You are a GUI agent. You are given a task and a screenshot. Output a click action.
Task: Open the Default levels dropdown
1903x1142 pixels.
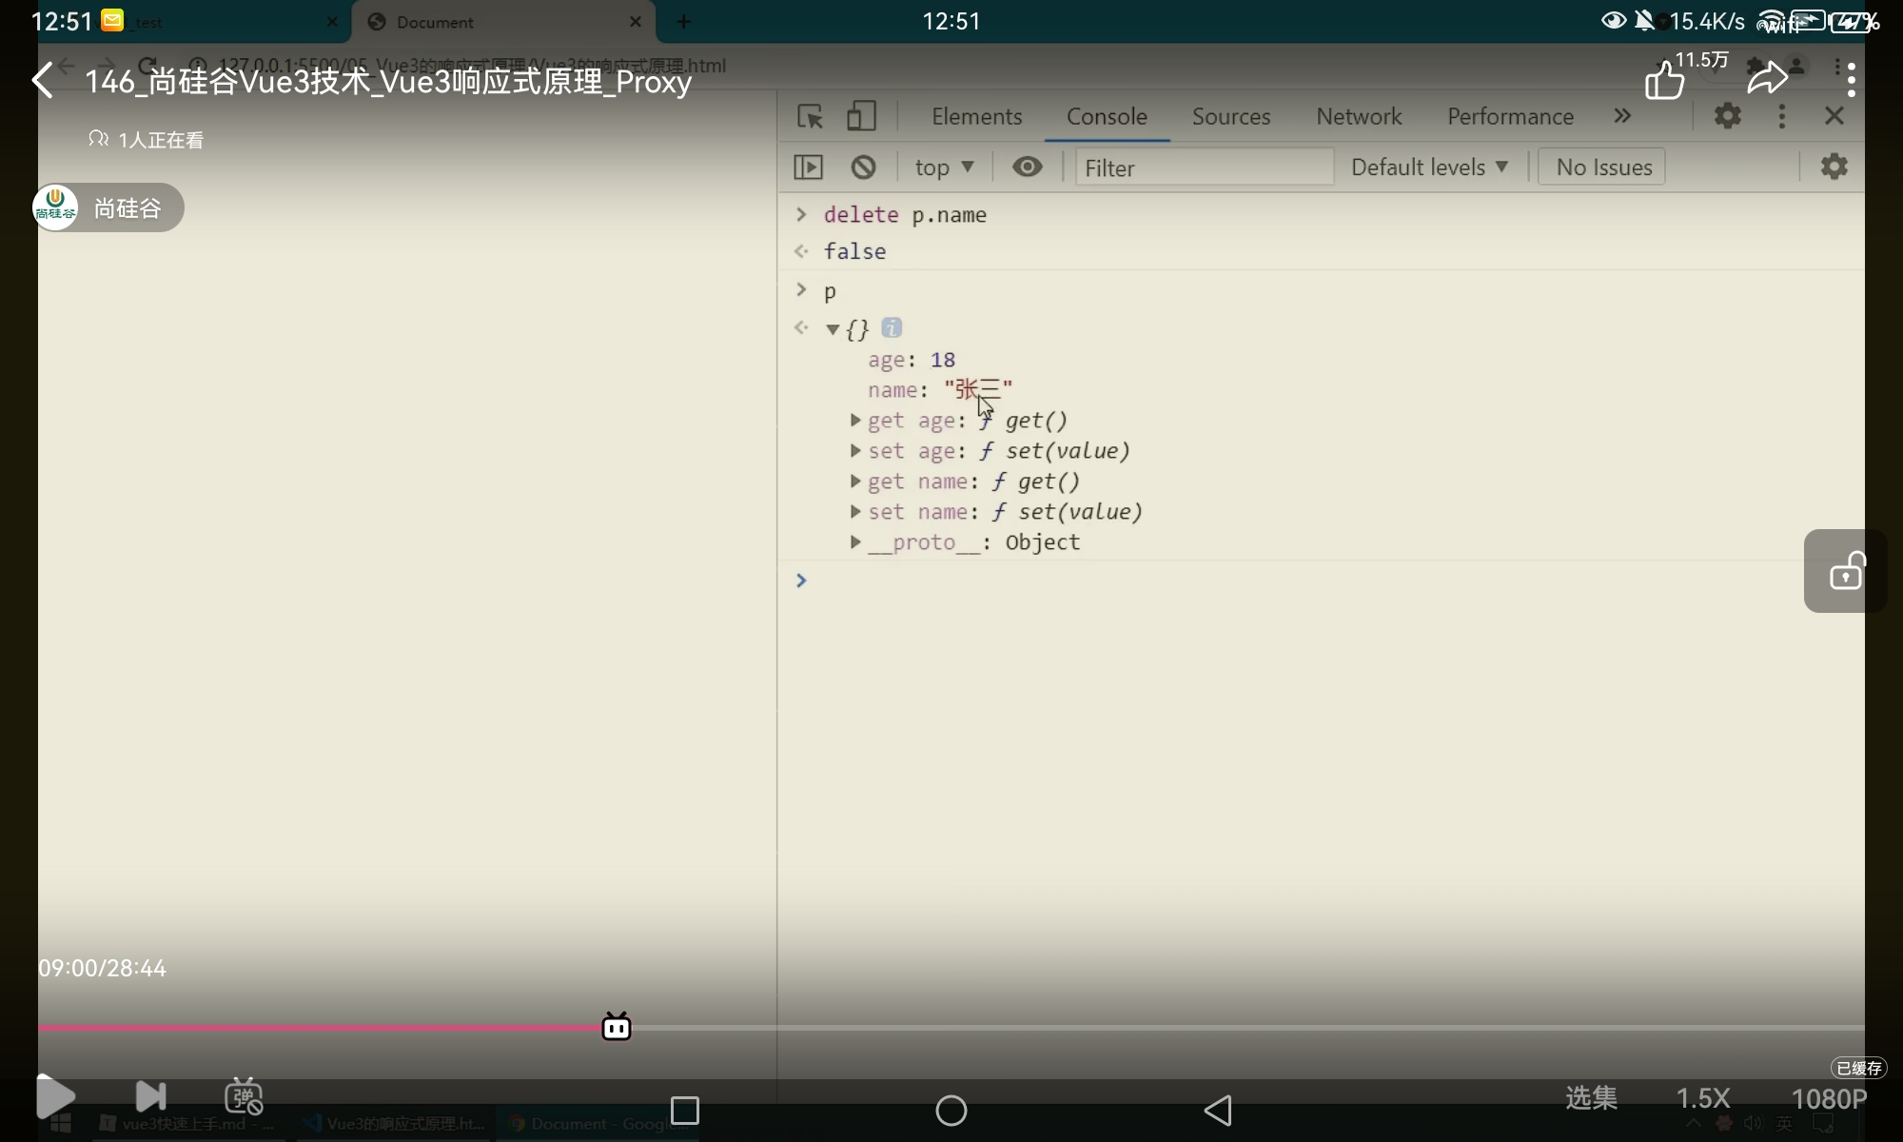pos(1428,167)
